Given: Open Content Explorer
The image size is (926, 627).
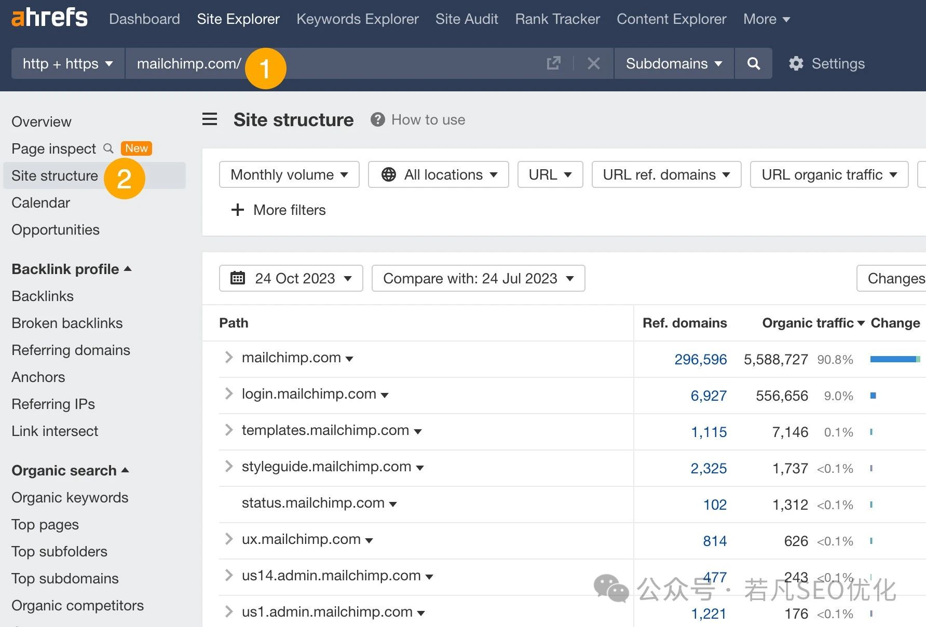Looking at the screenshot, I should coord(672,19).
